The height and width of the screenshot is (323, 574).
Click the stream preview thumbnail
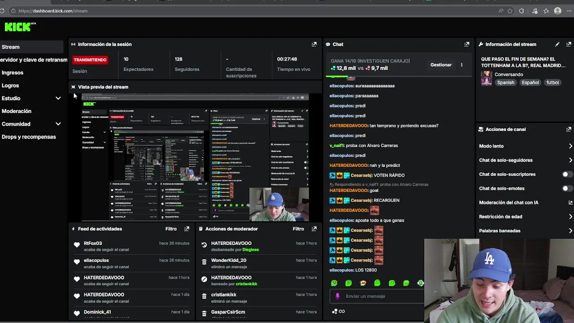(x=196, y=157)
